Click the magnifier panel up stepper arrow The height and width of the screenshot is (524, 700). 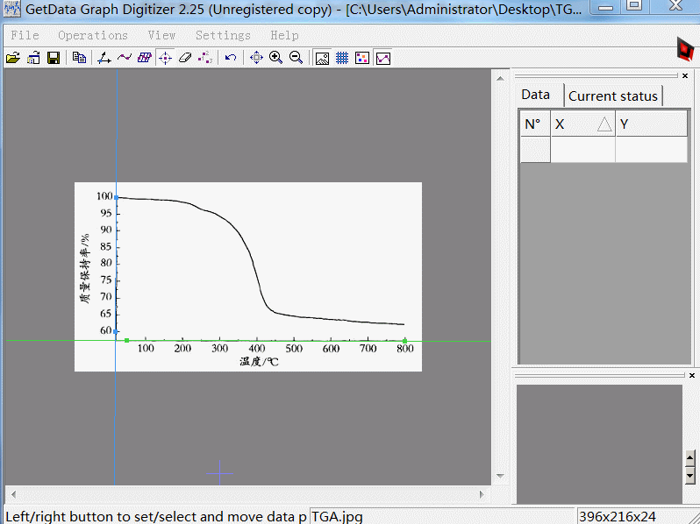pos(689,457)
